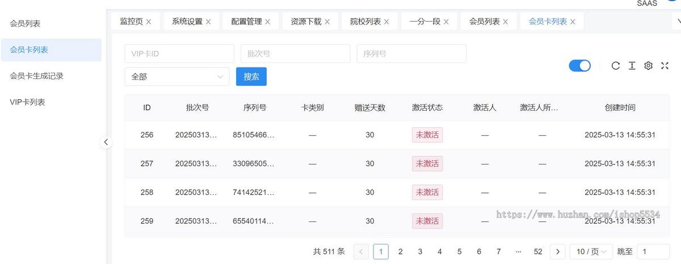The image size is (681, 264).
Task: Go to page 7
Action: pyautogui.click(x=499, y=252)
